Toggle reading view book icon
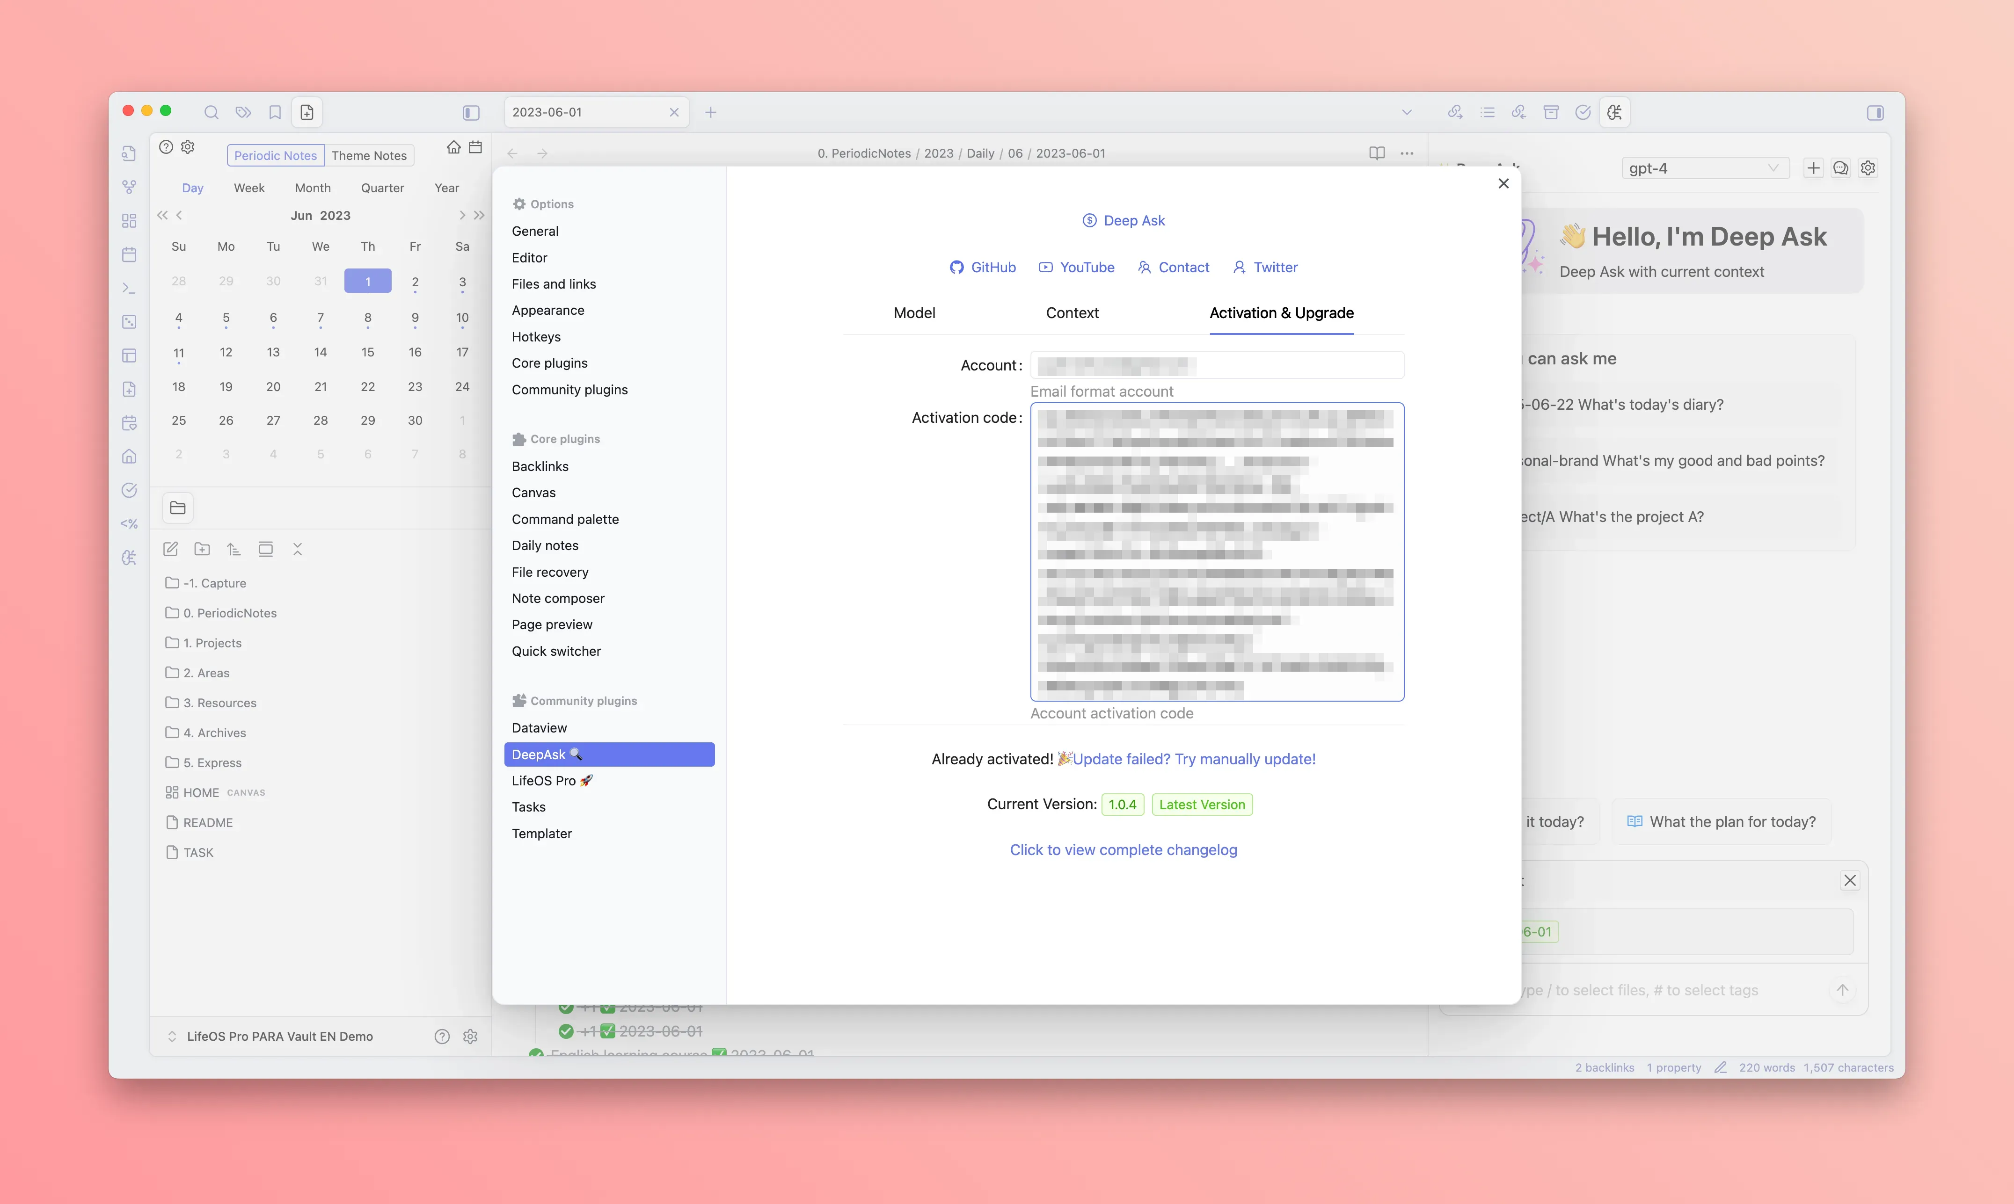The width and height of the screenshot is (2014, 1204). click(x=1376, y=153)
